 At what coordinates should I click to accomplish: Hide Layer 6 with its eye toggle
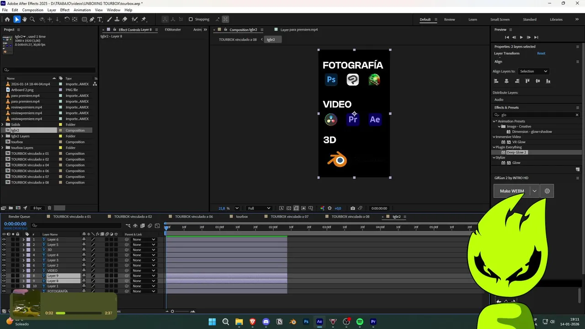(x=4, y=239)
